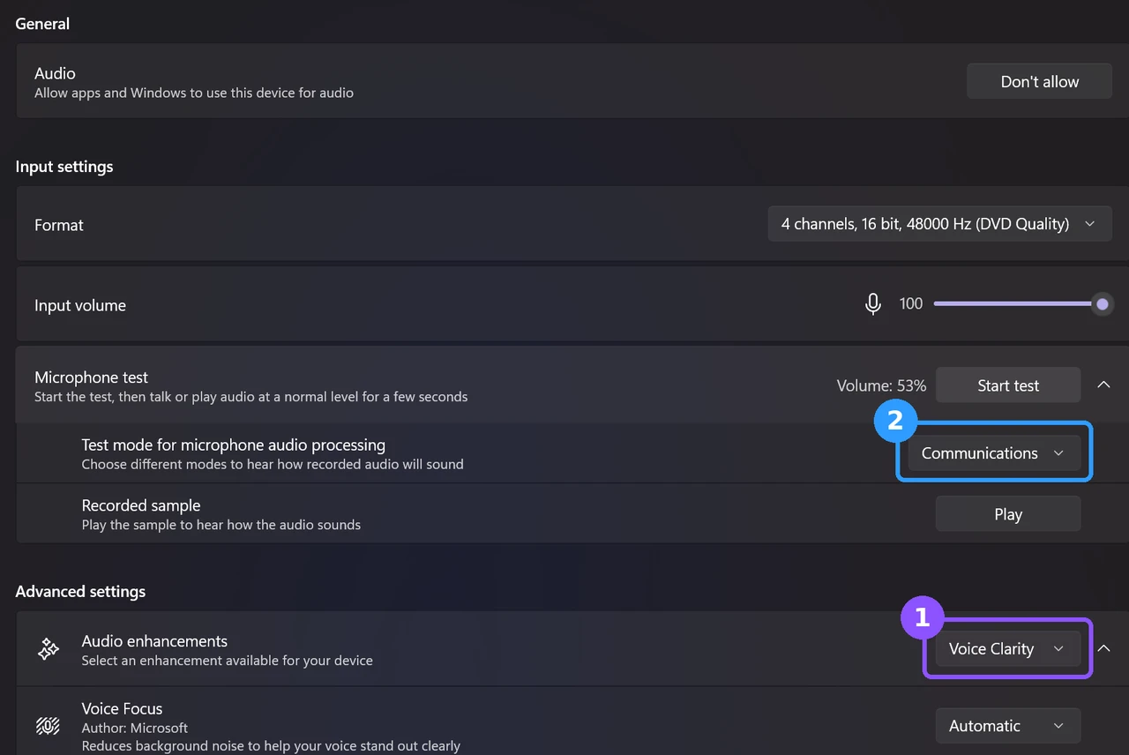
Task: Click the Don't allow audio button
Action: coord(1039,81)
